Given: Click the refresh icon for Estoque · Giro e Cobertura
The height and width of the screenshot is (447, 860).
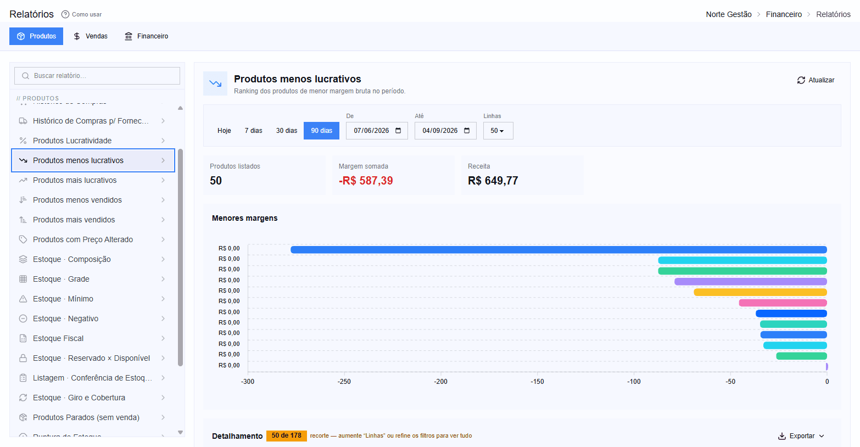Looking at the screenshot, I should point(23,398).
